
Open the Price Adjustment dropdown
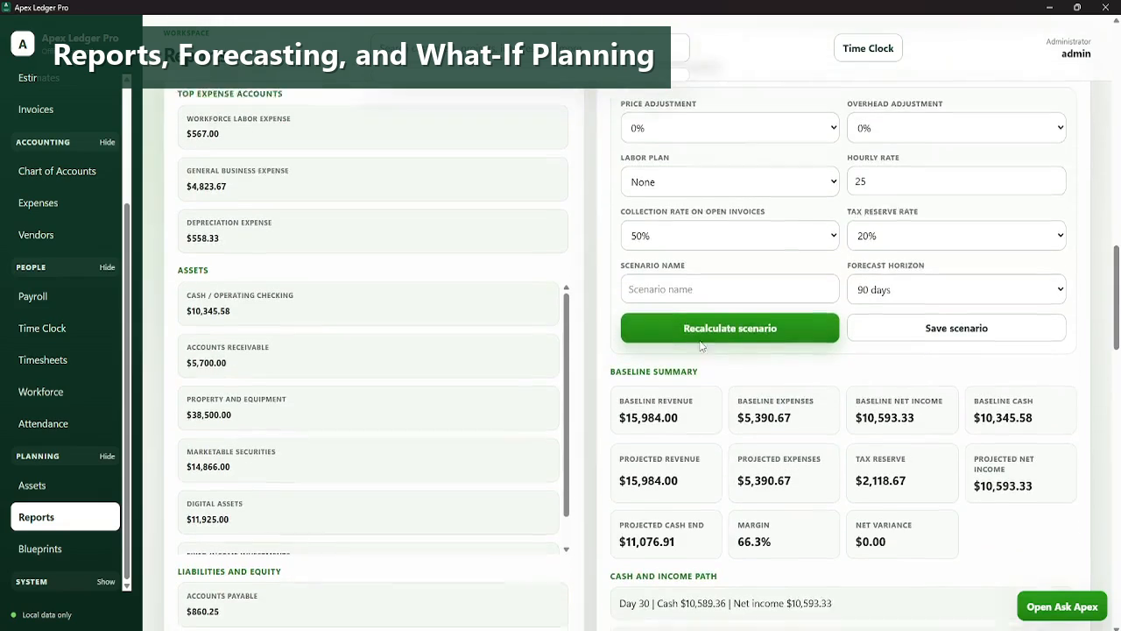tap(730, 128)
